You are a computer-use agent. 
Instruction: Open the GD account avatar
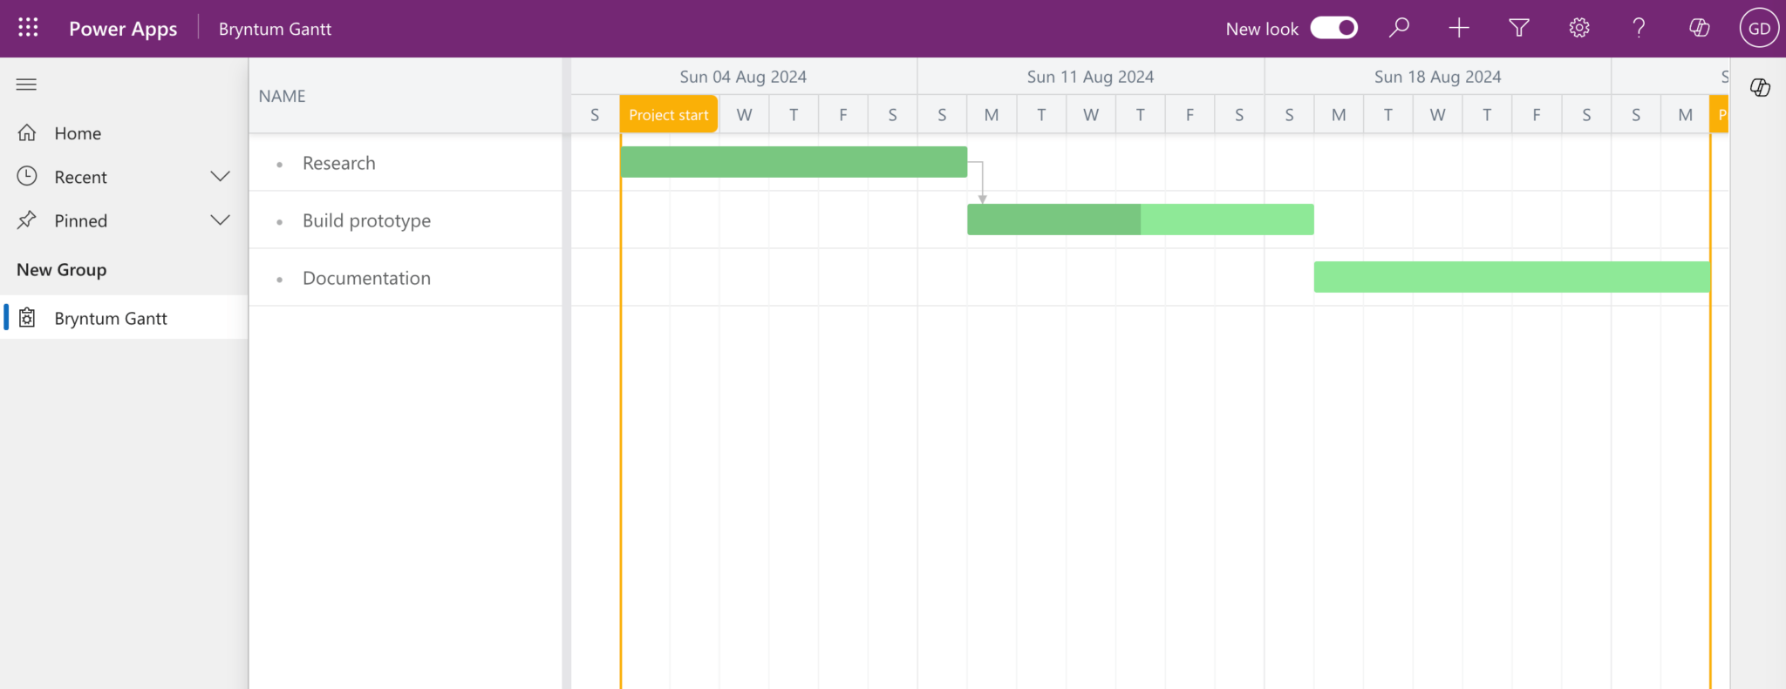coord(1759,28)
